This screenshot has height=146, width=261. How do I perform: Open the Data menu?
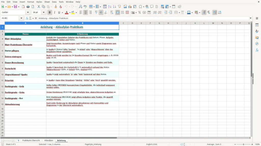54,2
